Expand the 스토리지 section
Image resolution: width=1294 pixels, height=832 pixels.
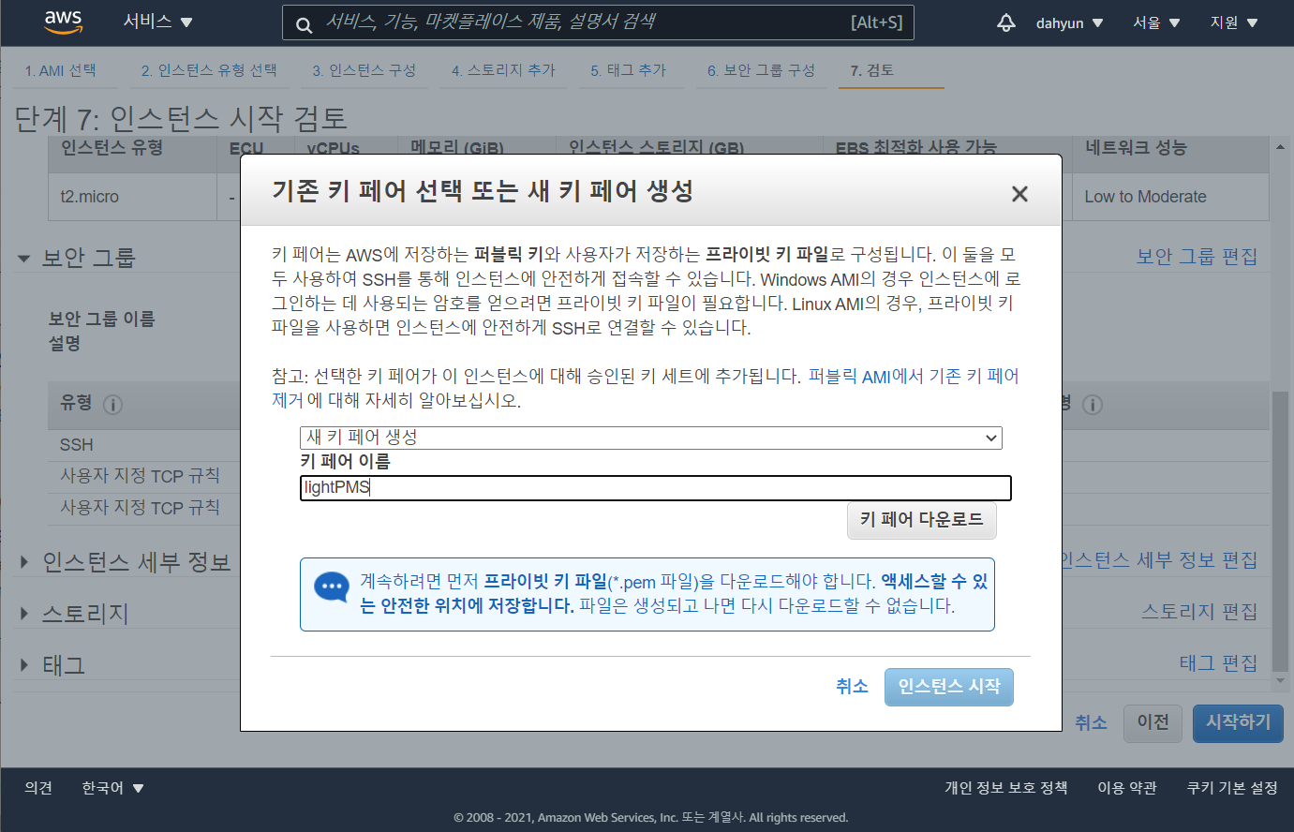pyautogui.click(x=23, y=614)
